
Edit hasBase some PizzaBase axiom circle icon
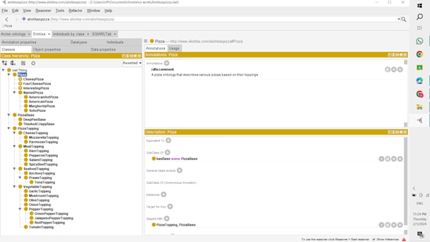pyautogui.click(x=400, y=159)
